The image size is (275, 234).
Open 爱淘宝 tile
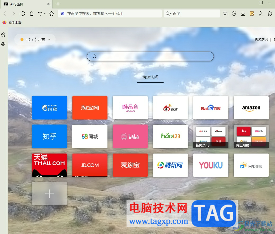[130, 165]
